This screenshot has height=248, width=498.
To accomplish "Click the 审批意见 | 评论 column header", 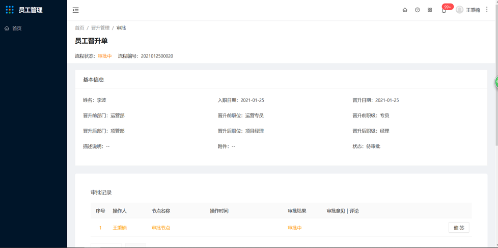I will tap(343, 211).
